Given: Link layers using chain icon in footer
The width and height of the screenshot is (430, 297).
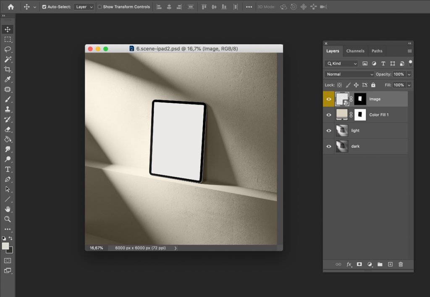Looking at the screenshot, I should tap(338, 264).
